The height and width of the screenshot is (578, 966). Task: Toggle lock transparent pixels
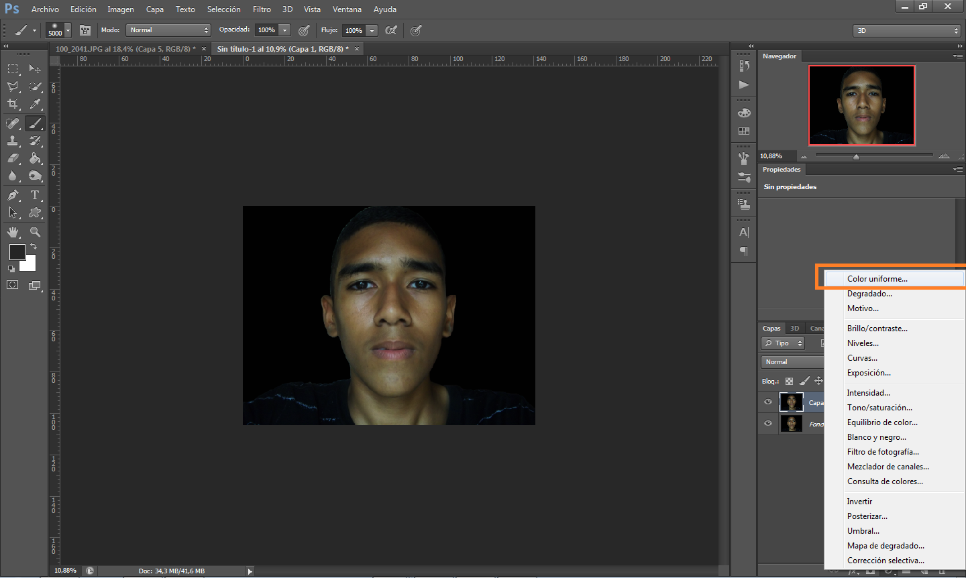pyautogui.click(x=790, y=381)
